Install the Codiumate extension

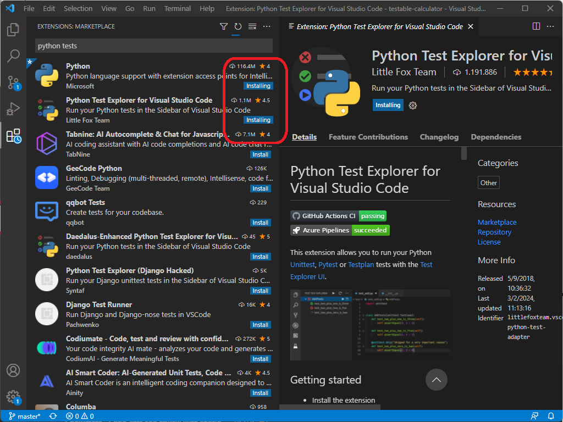[x=260, y=359]
